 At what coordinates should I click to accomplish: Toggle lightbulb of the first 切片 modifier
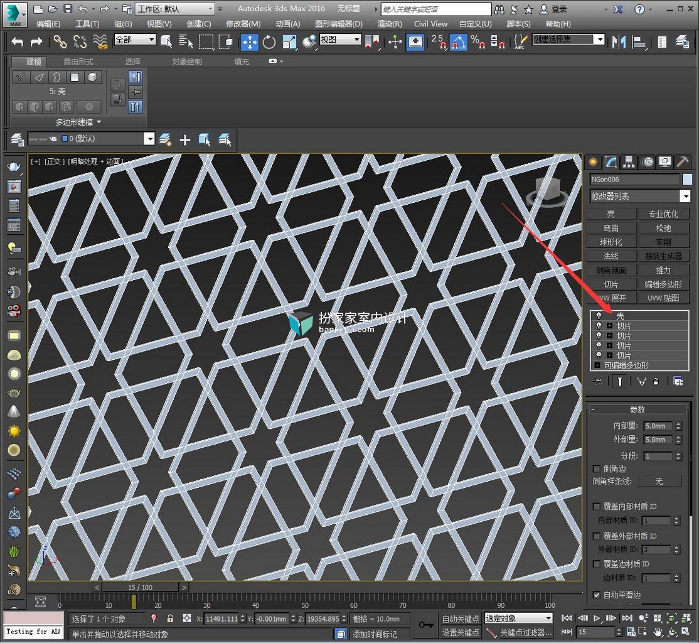pos(599,326)
